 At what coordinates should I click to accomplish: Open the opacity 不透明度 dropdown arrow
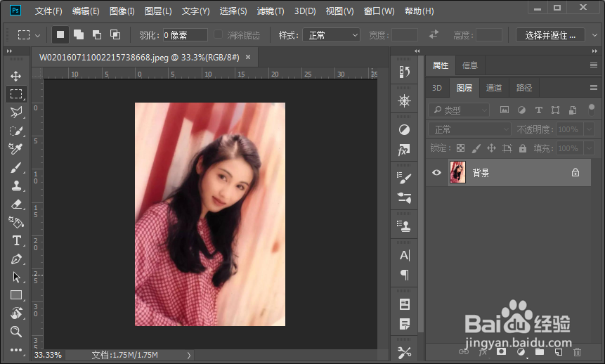[x=589, y=129]
